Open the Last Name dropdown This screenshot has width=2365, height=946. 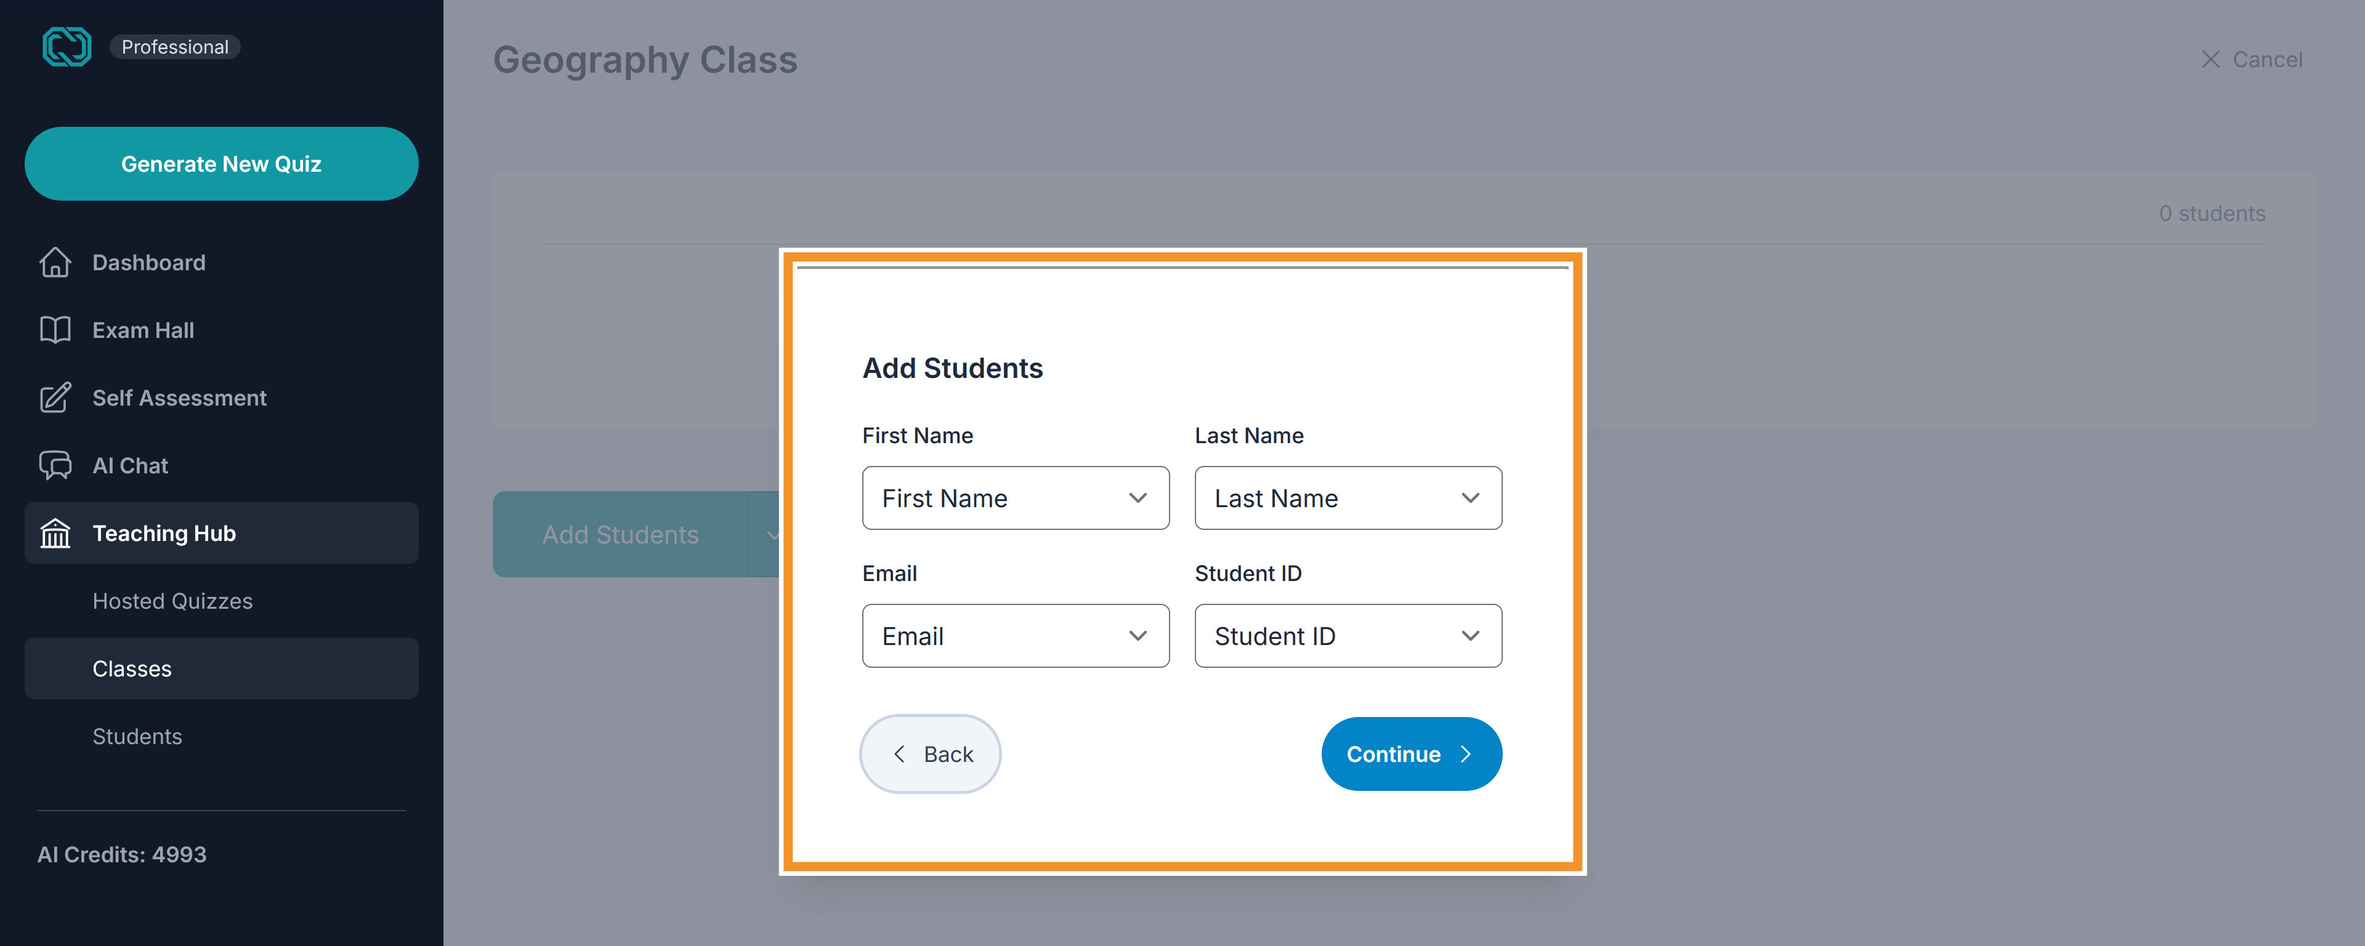click(x=1348, y=498)
